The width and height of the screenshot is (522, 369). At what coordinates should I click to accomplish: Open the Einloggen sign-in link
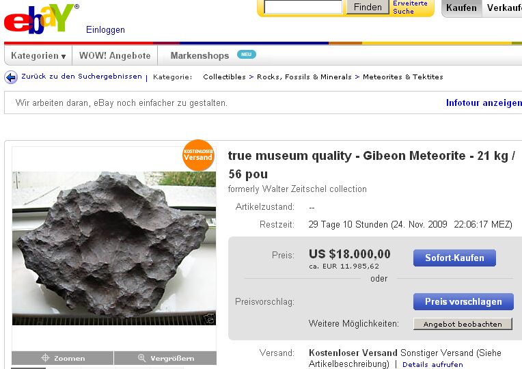(x=105, y=30)
